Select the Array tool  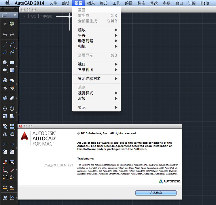coord(12,126)
